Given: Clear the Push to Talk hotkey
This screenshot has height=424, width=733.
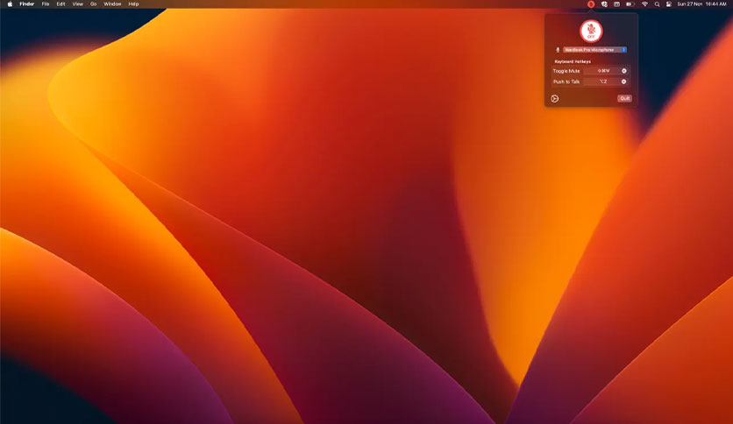Looking at the screenshot, I should [623, 81].
